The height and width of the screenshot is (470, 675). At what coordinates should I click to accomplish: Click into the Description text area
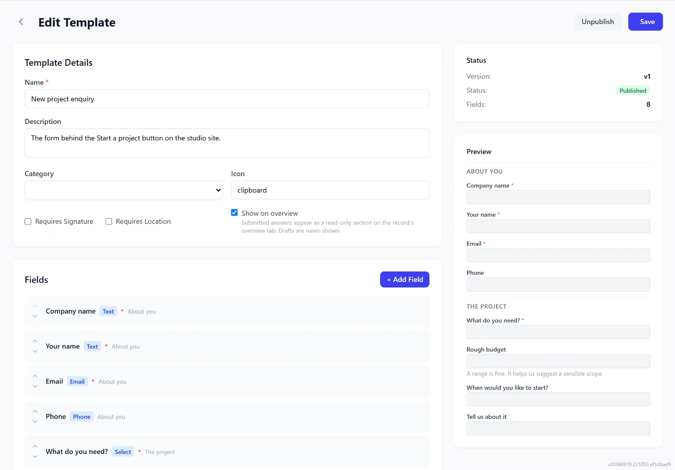click(x=227, y=143)
